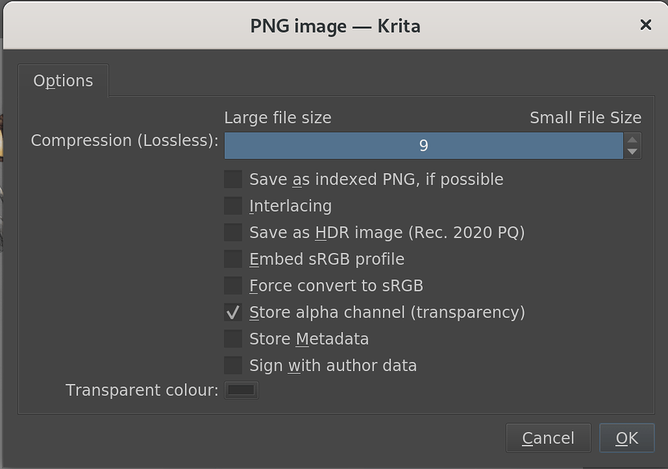Enable Interlacing for the PNG export
The height and width of the screenshot is (469, 668).
pyautogui.click(x=233, y=205)
